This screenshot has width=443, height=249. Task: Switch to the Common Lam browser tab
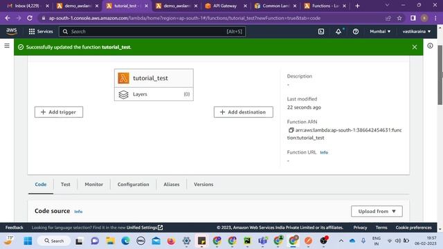pyautogui.click(x=275, y=6)
